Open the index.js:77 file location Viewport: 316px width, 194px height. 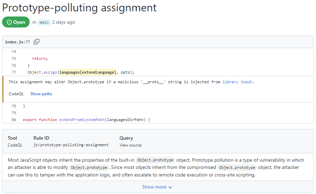[17, 42]
